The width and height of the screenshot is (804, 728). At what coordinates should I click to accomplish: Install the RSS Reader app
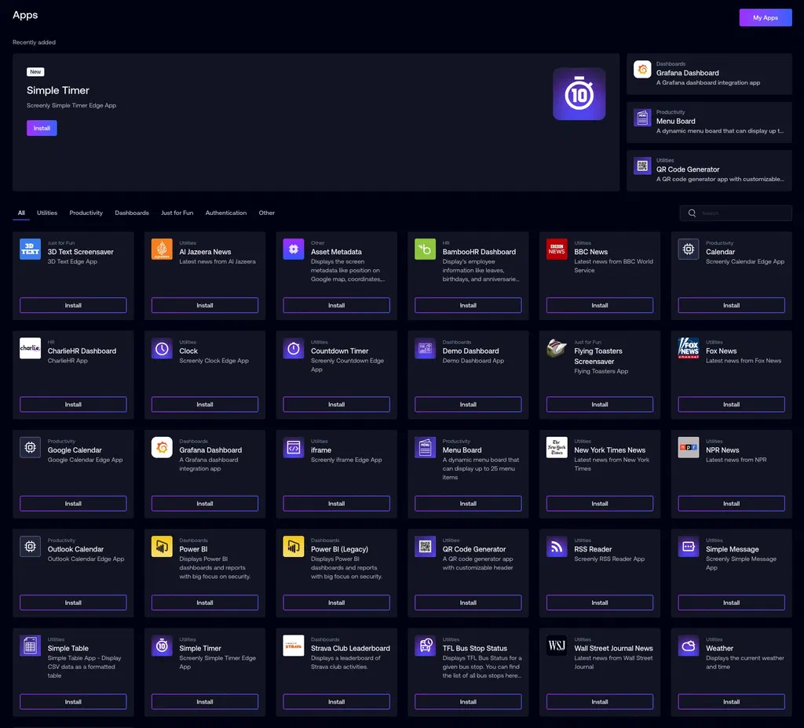(599, 602)
